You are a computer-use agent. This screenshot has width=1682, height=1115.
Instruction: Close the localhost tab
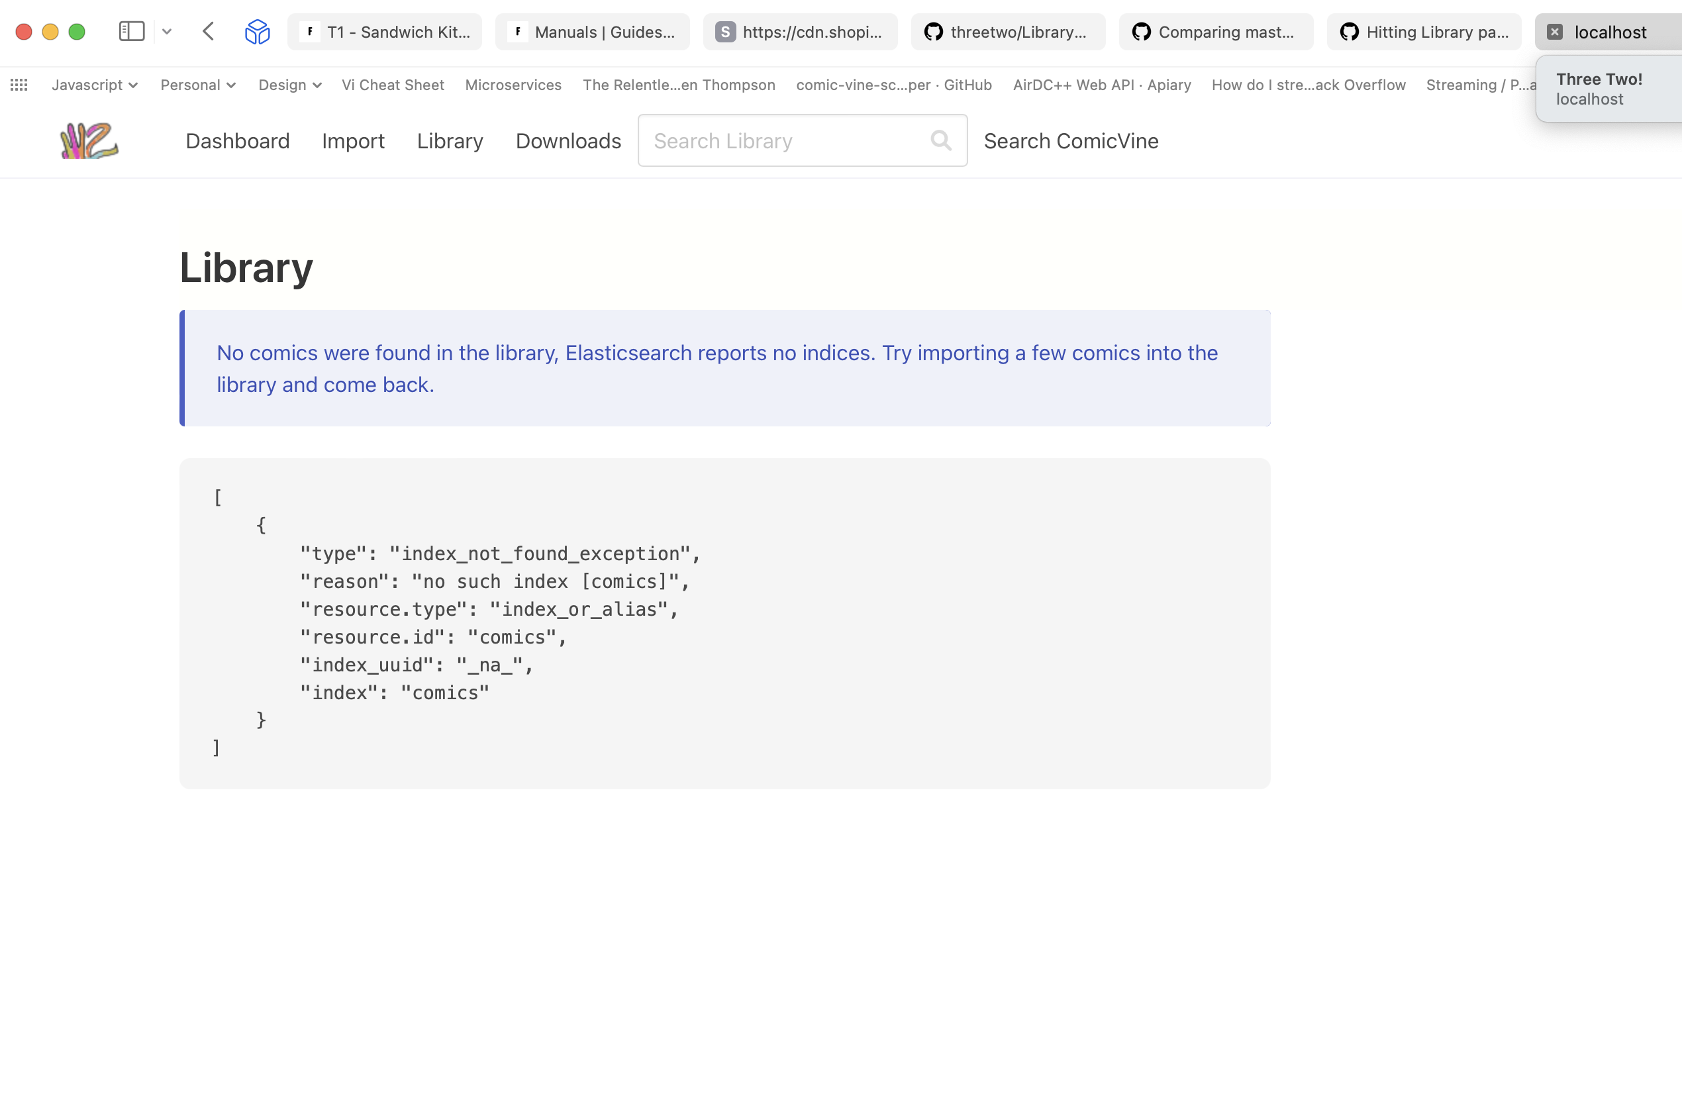coord(1555,32)
